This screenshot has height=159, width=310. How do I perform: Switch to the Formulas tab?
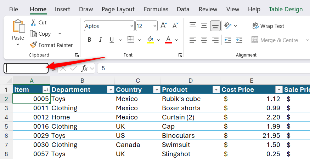[x=156, y=9]
